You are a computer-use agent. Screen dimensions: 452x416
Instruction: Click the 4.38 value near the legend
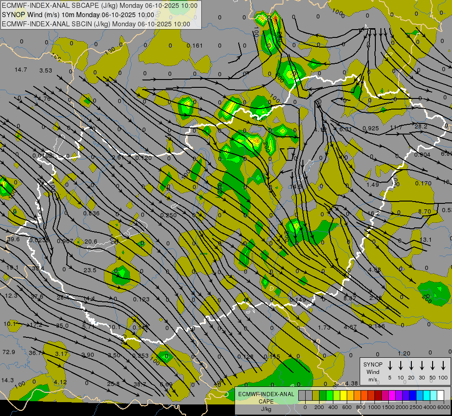coord(351,383)
